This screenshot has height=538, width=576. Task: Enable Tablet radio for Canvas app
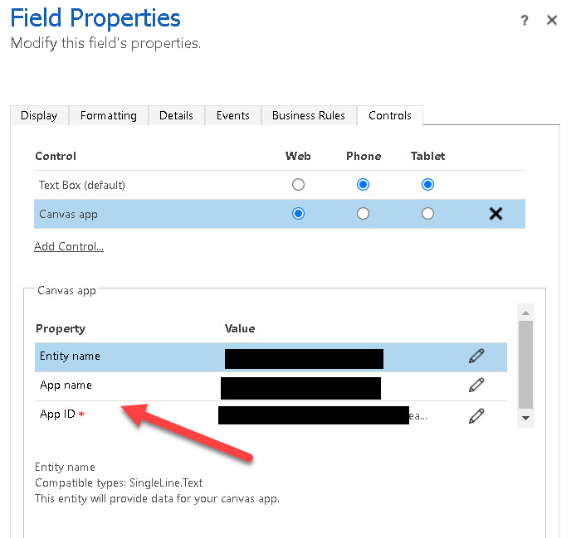pyautogui.click(x=427, y=214)
